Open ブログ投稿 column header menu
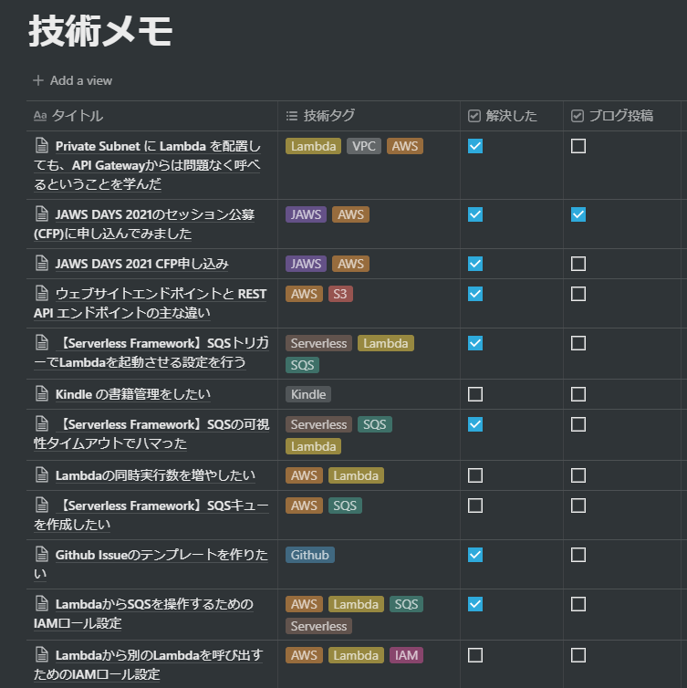Screen dimensions: 687x688 pyautogui.click(x=622, y=116)
